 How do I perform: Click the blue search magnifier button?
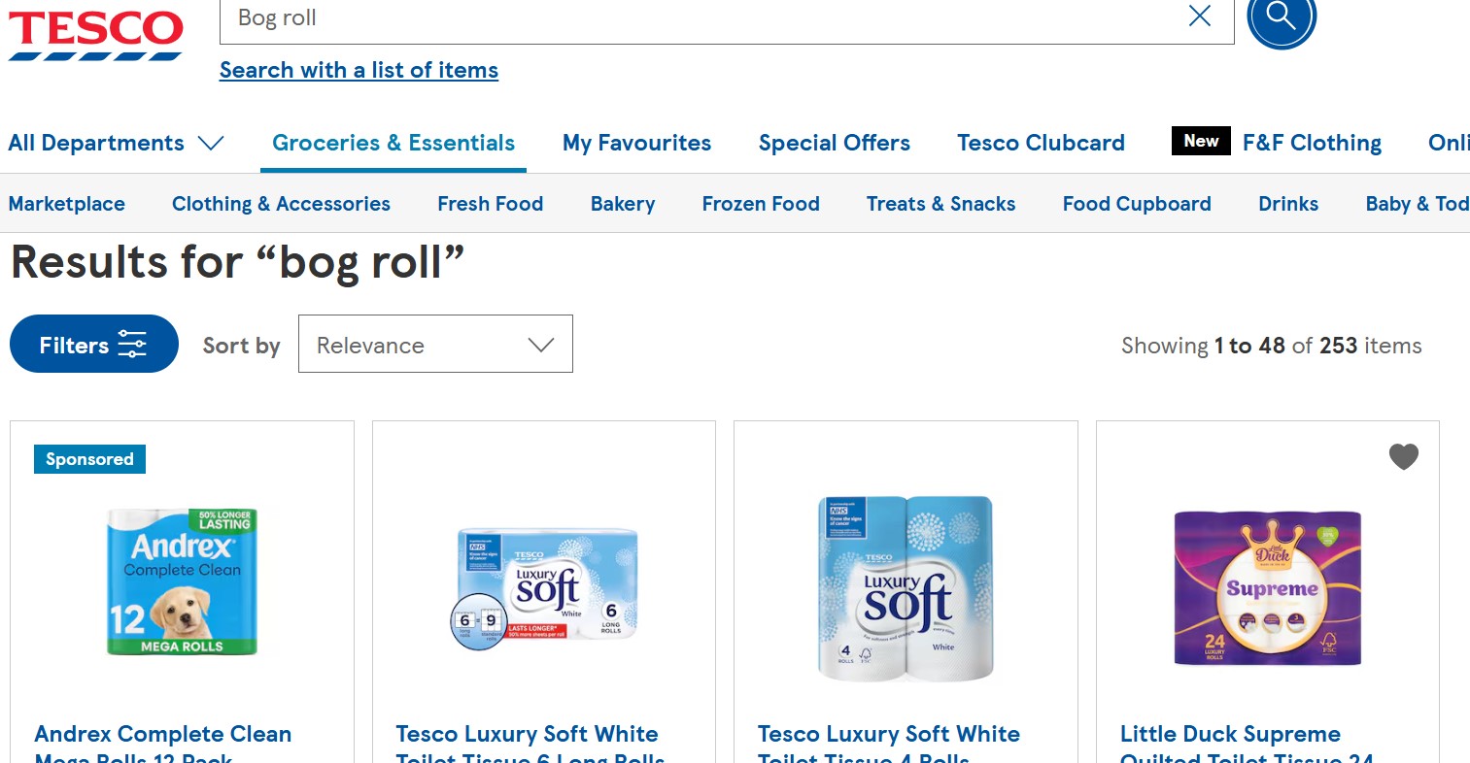pyautogui.click(x=1282, y=16)
